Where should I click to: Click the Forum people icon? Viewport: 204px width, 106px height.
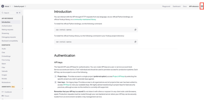(3, 96)
